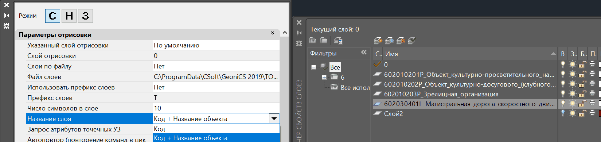Lock layer Слой2 via padlock icon
Screen dimensions: 601x142
coord(582,113)
